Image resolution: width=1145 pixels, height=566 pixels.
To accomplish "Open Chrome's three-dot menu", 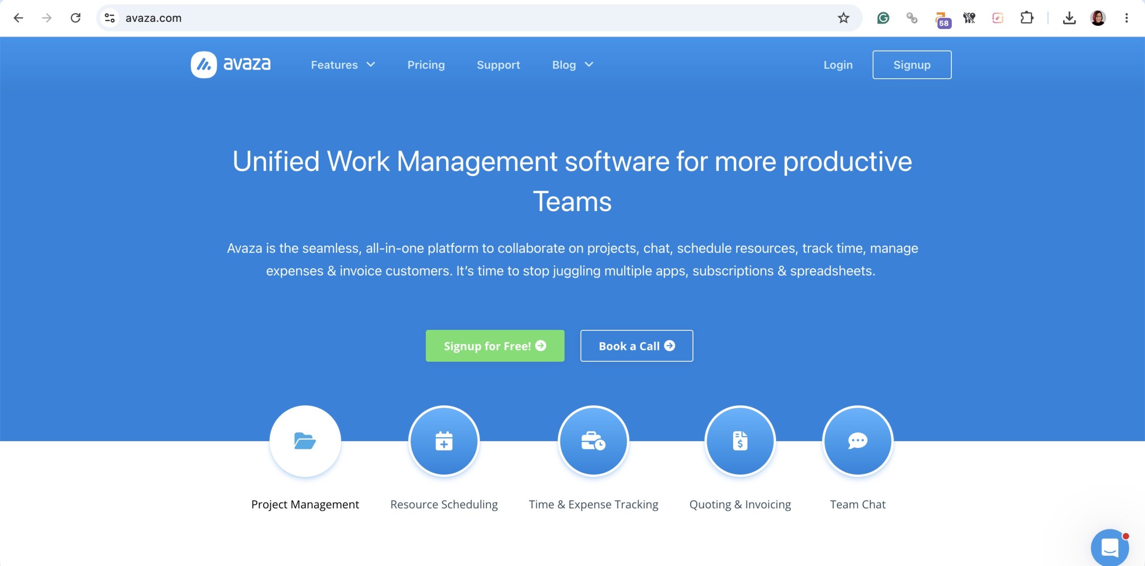I will click(1127, 18).
